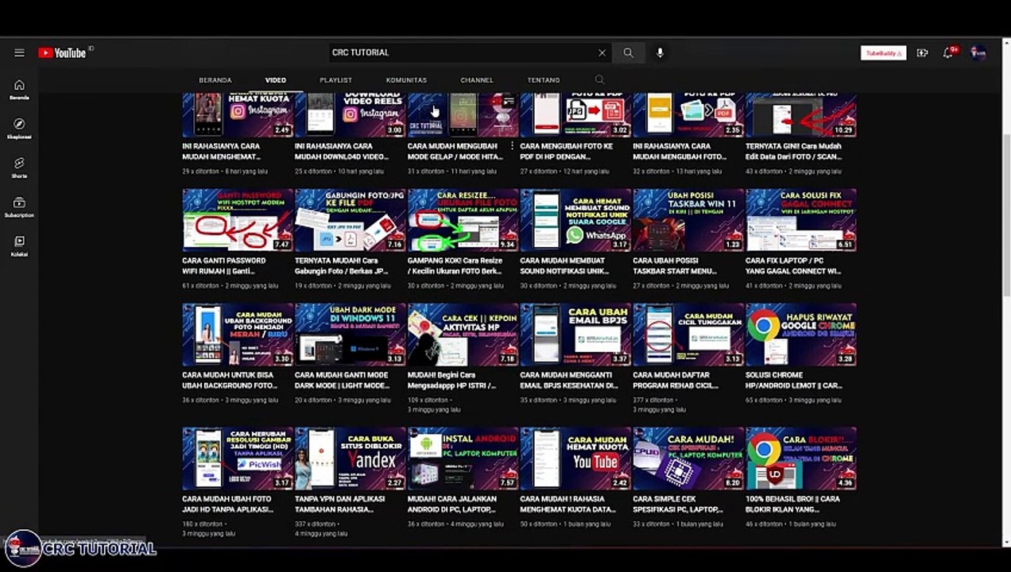Open title CARA SIMPLE CEK SPESIFIKASI PC
The width and height of the screenshot is (1011, 572).
pos(678,504)
